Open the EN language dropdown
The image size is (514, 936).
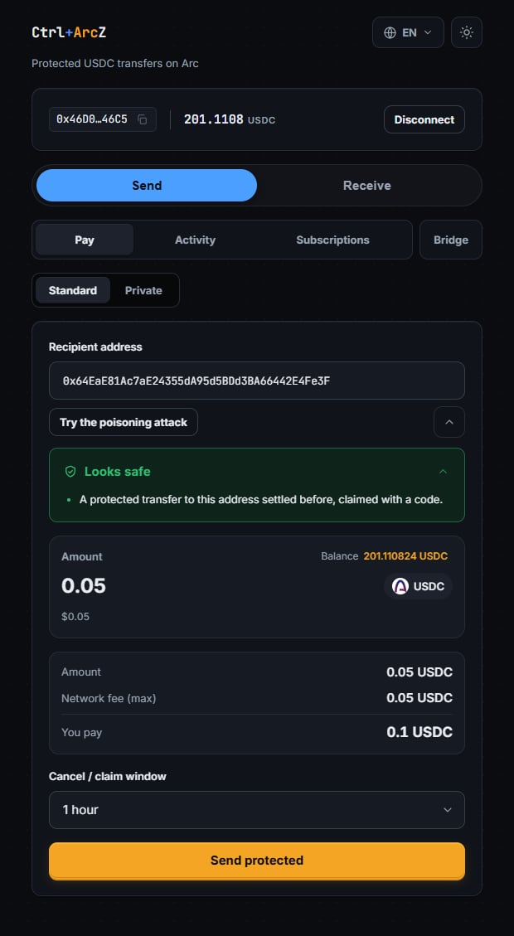409,32
